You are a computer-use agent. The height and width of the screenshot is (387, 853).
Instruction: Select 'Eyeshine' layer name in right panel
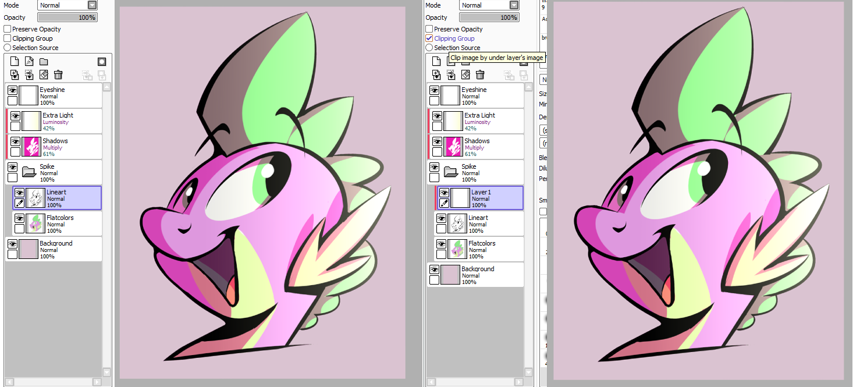tap(474, 90)
